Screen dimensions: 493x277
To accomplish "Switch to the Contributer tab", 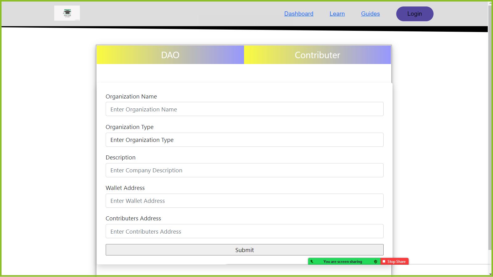I will click(x=317, y=55).
